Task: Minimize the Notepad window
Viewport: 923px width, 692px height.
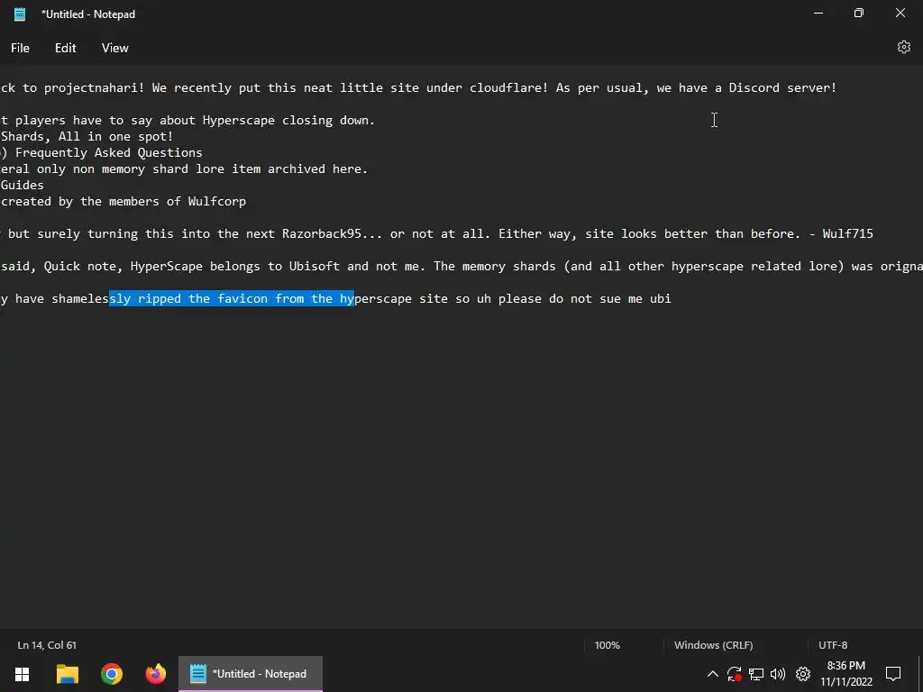Action: 818,13
